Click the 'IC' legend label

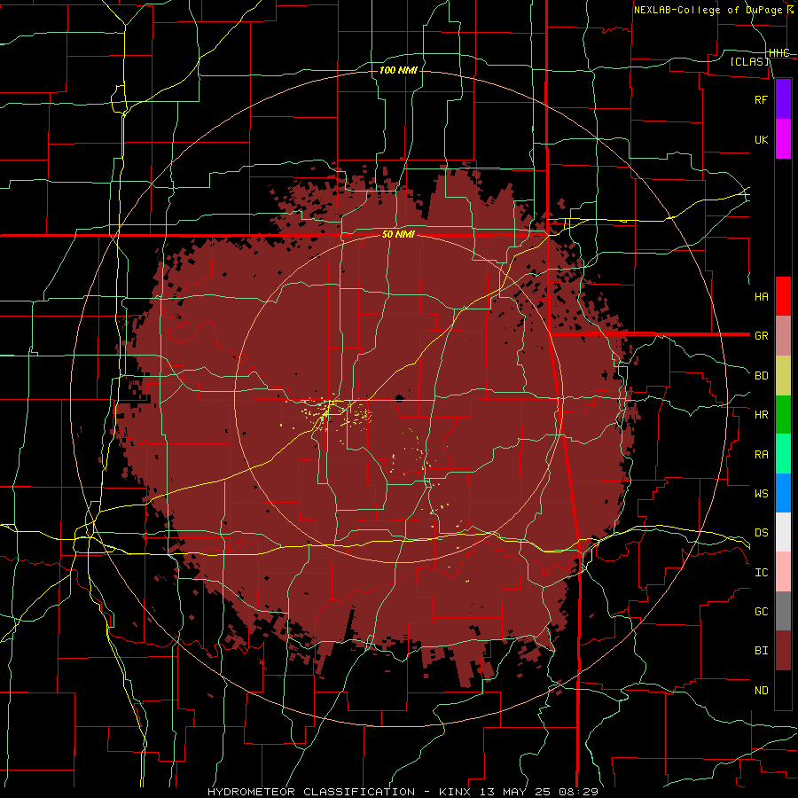[761, 573]
